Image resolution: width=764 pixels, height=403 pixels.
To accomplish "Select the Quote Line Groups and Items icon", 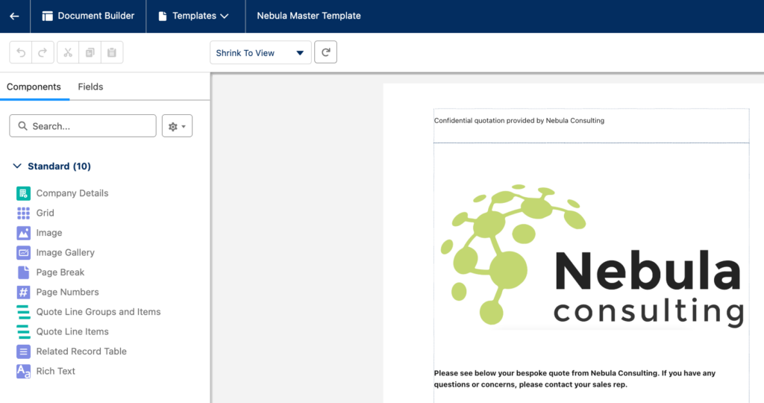I will [23, 312].
